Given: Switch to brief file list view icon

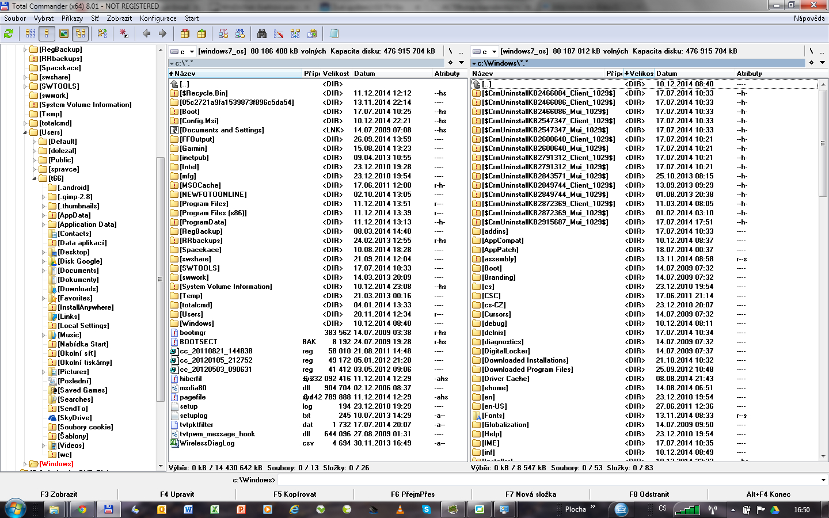Looking at the screenshot, I should (x=31, y=34).
